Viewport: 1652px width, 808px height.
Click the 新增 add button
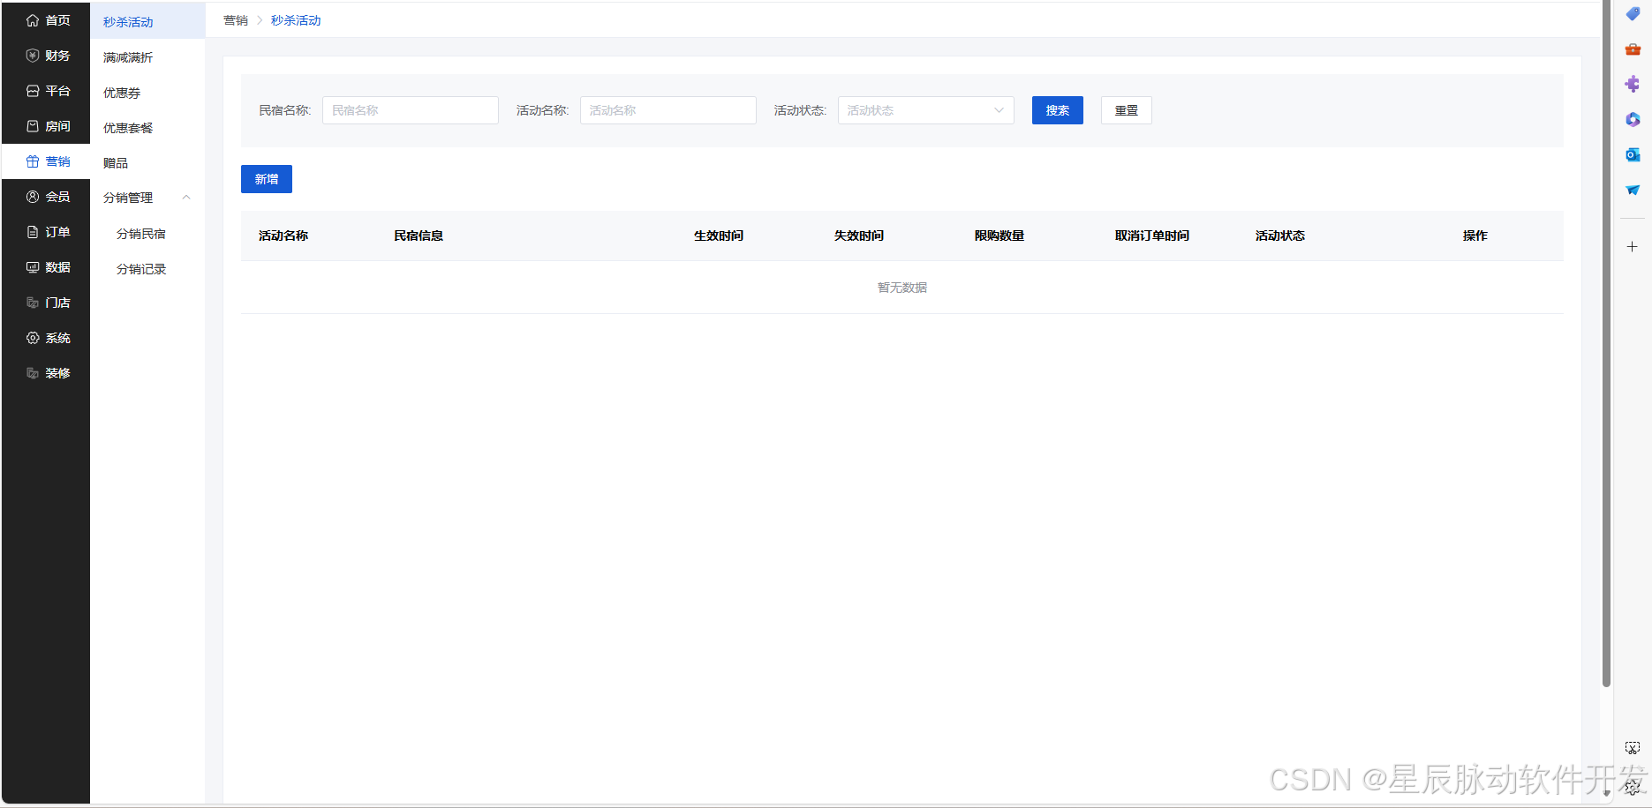(x=267, y=179)
